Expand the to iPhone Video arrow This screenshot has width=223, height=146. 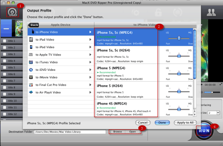point(90,32)
